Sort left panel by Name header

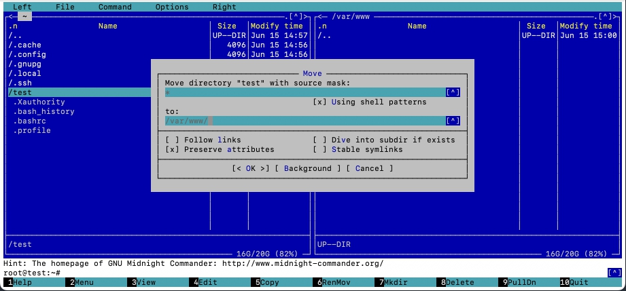click(x=108, y=26)
